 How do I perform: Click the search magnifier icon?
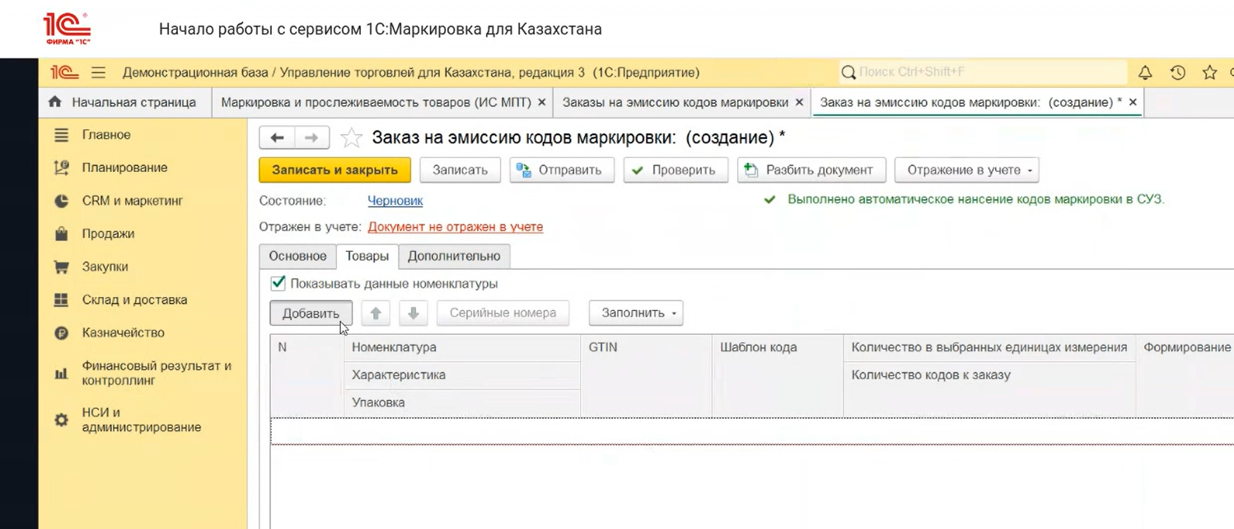[848, 72]
